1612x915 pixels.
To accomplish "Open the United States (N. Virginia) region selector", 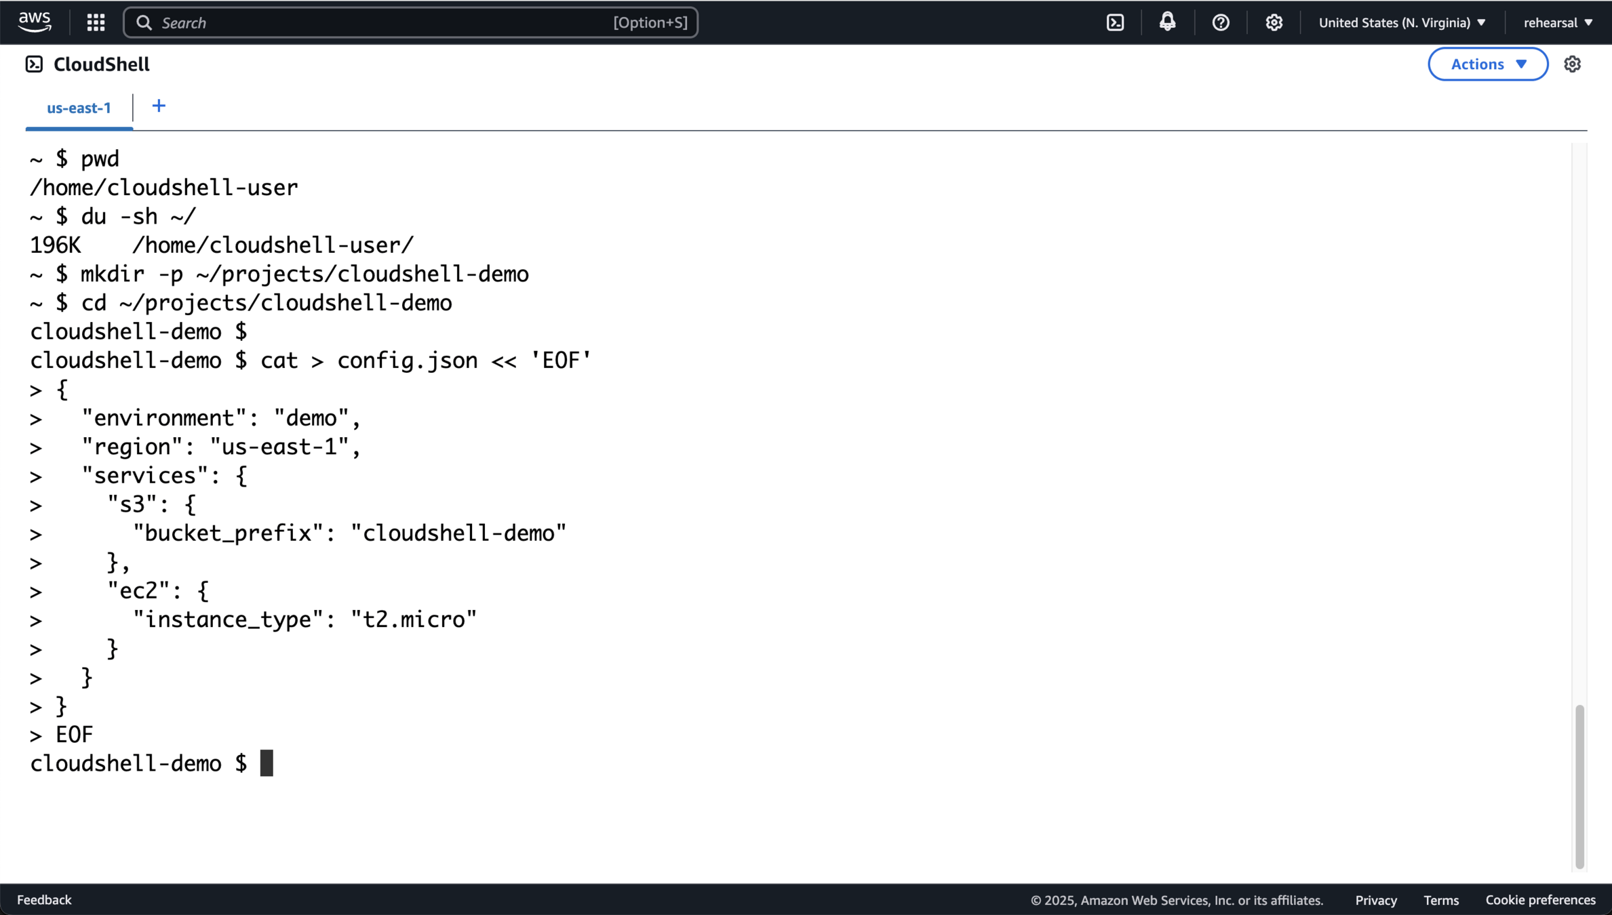I will pos(1402,22).
